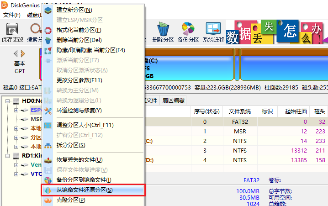The width and height of the screenshot is (328, 206).
Task: Select the NTFS row with start cylinder 14
Action: point(236,141)
